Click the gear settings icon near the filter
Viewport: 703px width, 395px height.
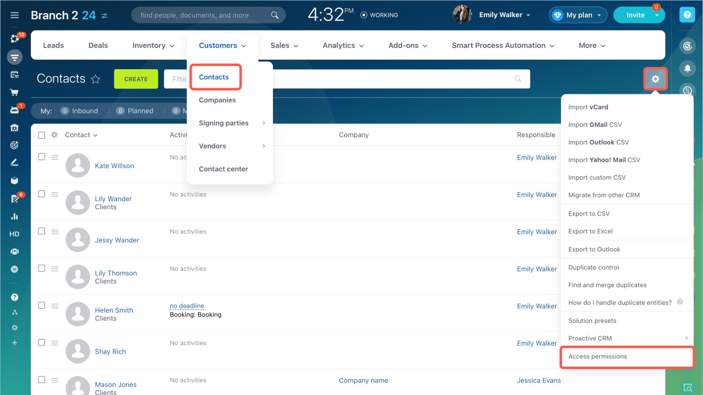655,79
